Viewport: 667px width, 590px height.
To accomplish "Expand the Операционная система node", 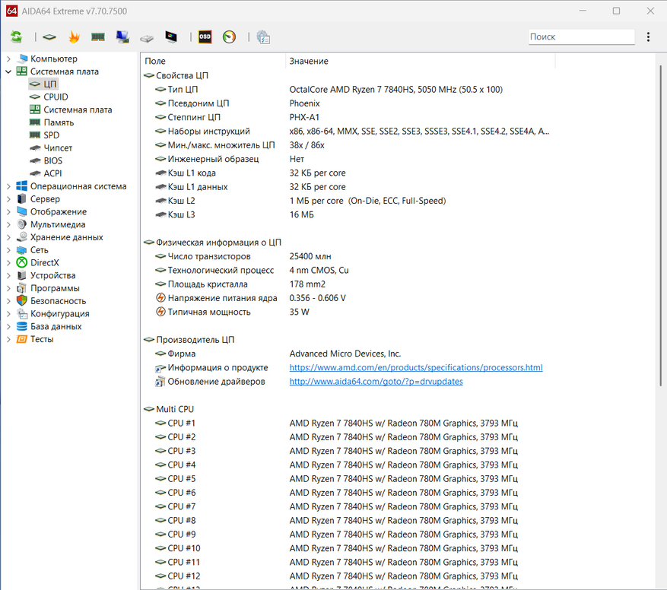I will point(8,186).
